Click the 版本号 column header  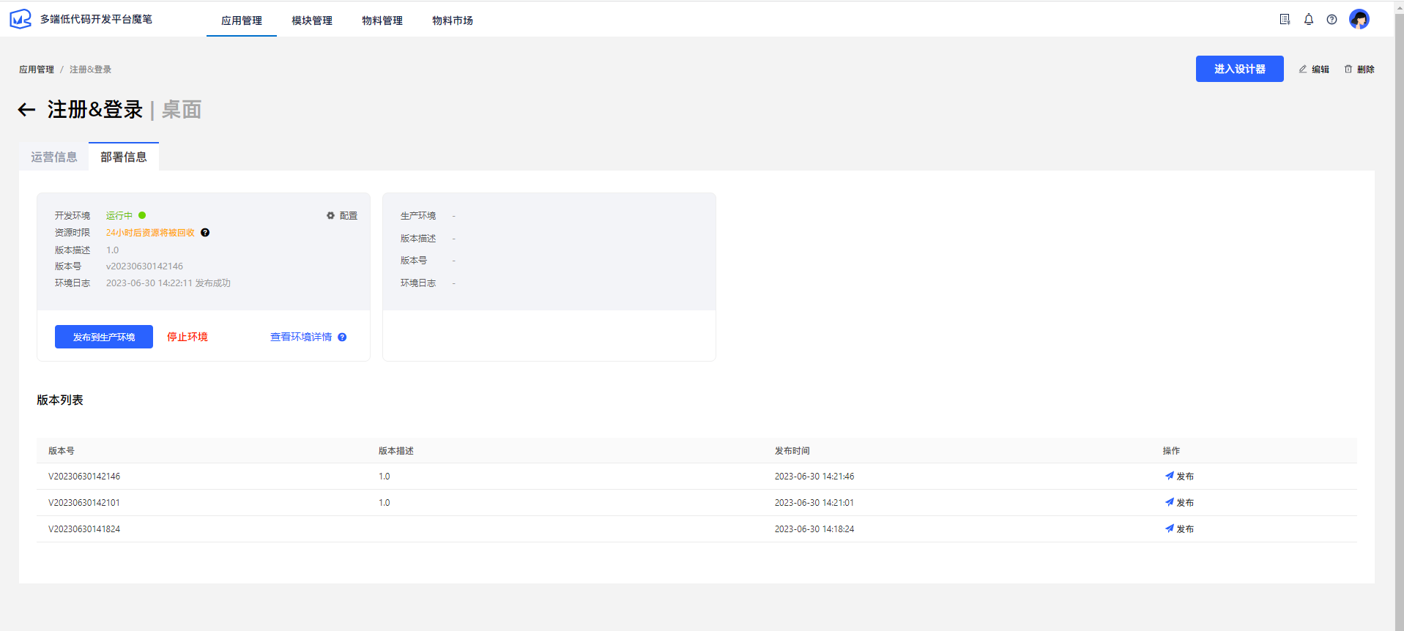click(x=62, y=451)
